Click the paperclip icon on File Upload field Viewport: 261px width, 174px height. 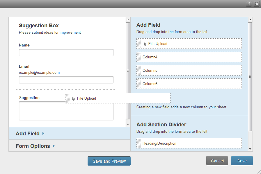pos(145,44)
